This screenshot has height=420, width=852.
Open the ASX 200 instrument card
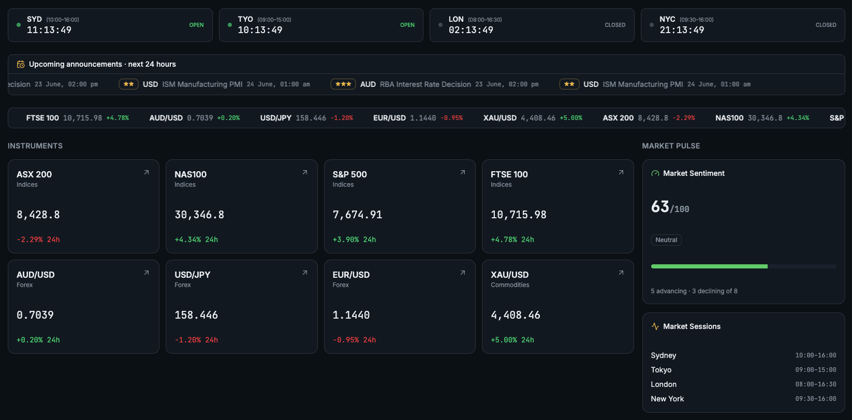click(83, 206)
